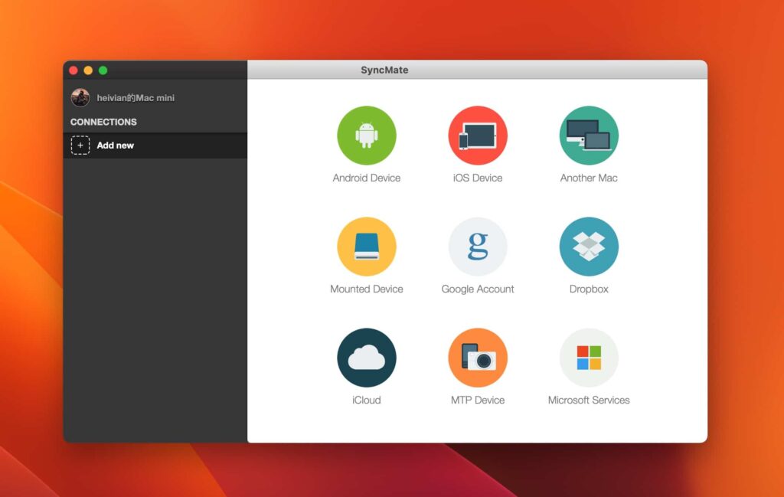Select the MTP Device icon
The height and width of the screenshot is (497, 784).
pyautogui.click(x=477, y=356)
